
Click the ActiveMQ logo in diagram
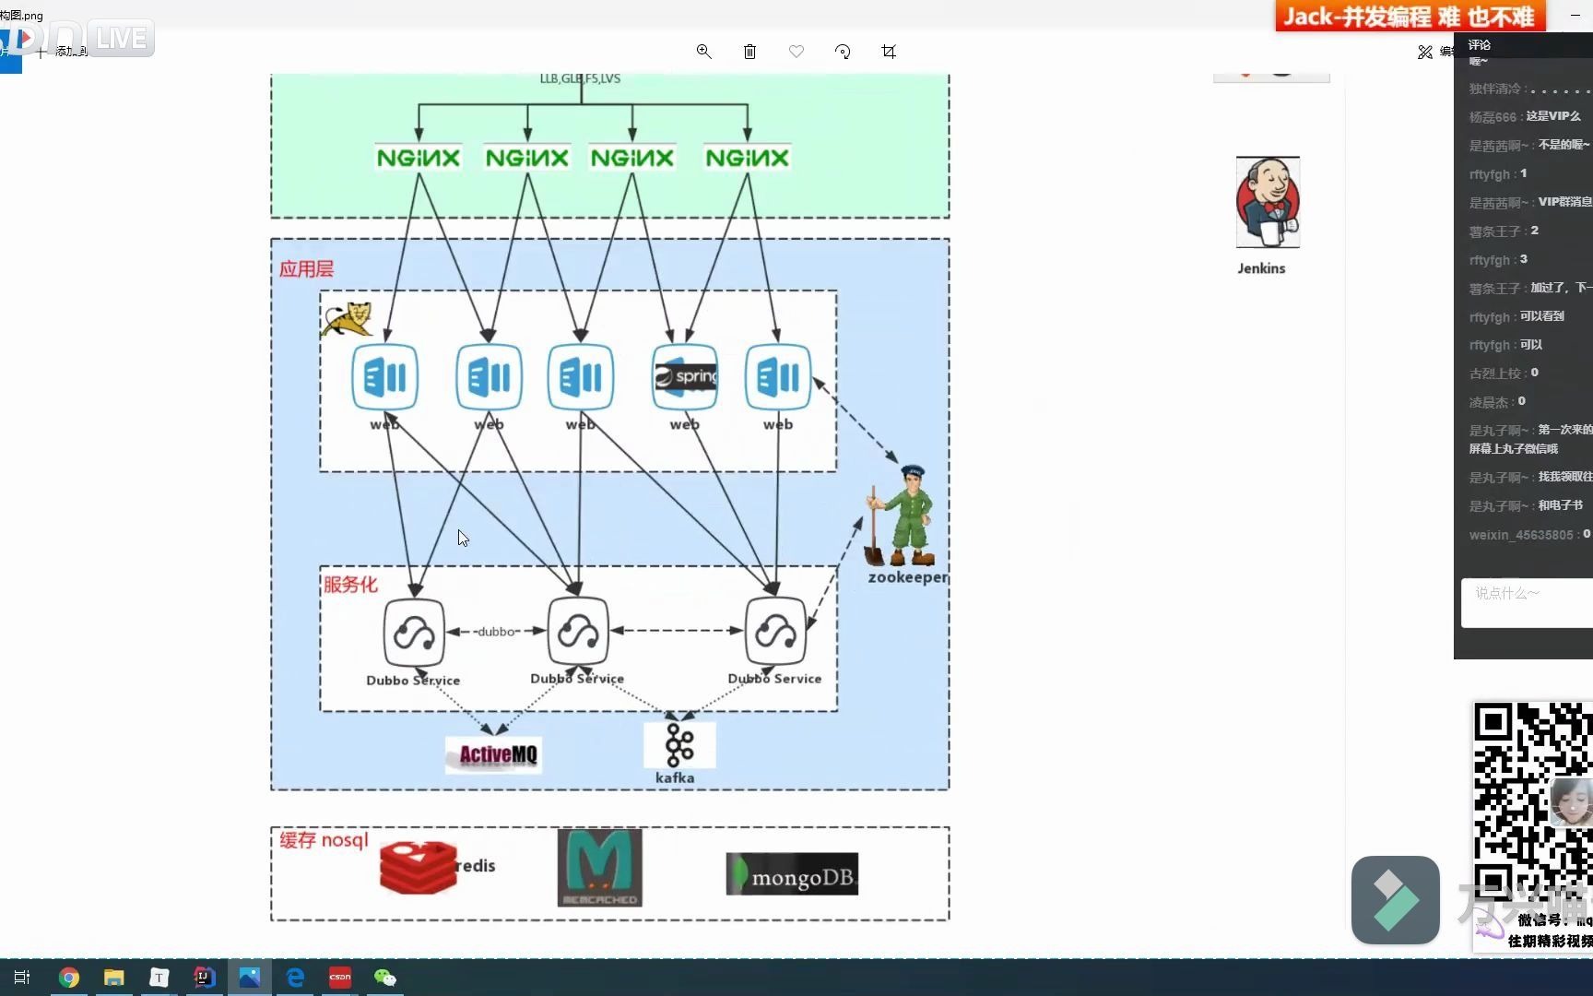[494, 754]
